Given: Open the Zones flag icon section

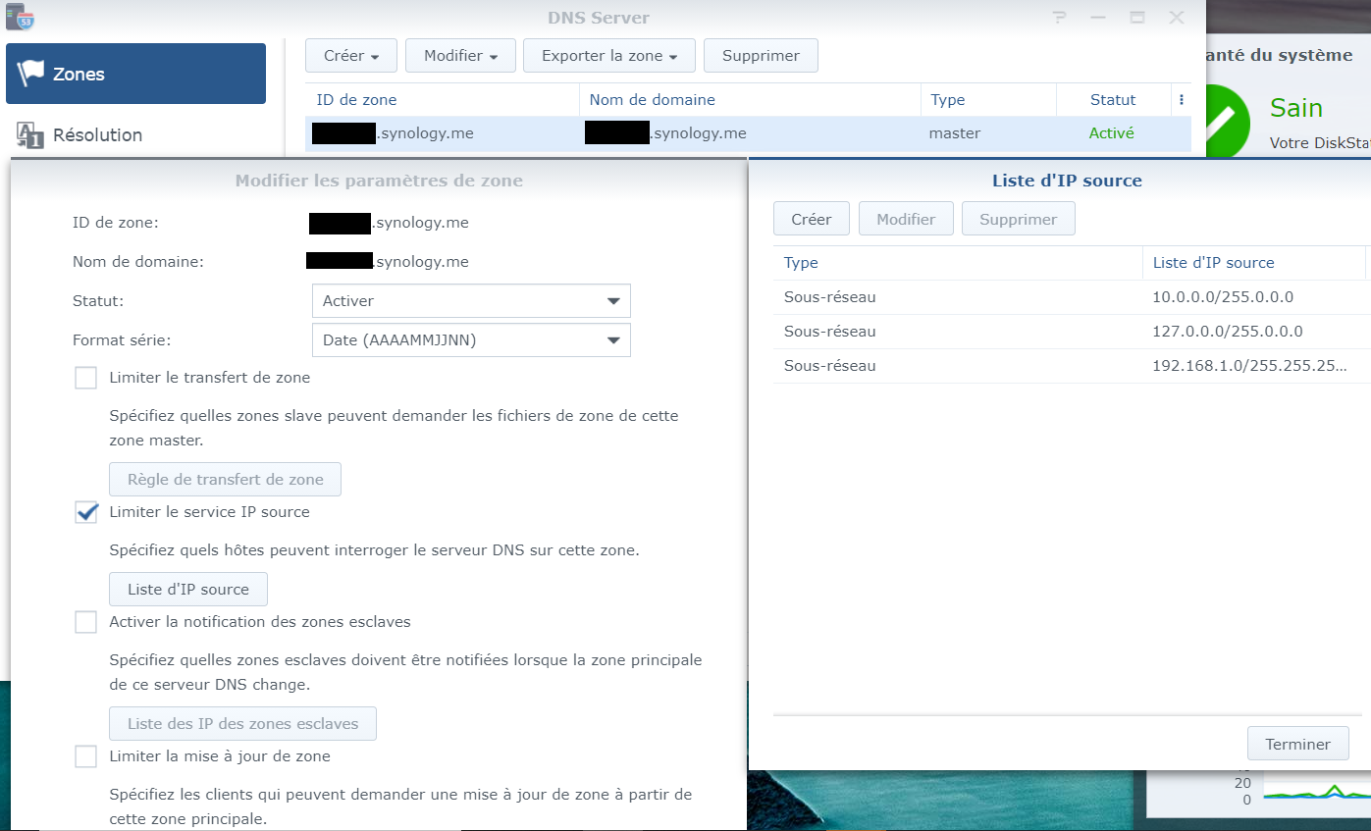Looking at the screenshot, I should [31, 74].
